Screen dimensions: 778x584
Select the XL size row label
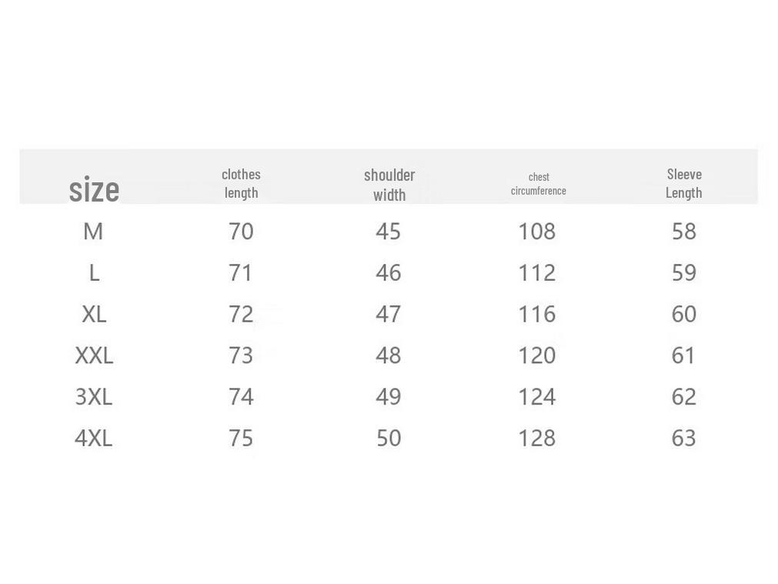coord(94,314)
